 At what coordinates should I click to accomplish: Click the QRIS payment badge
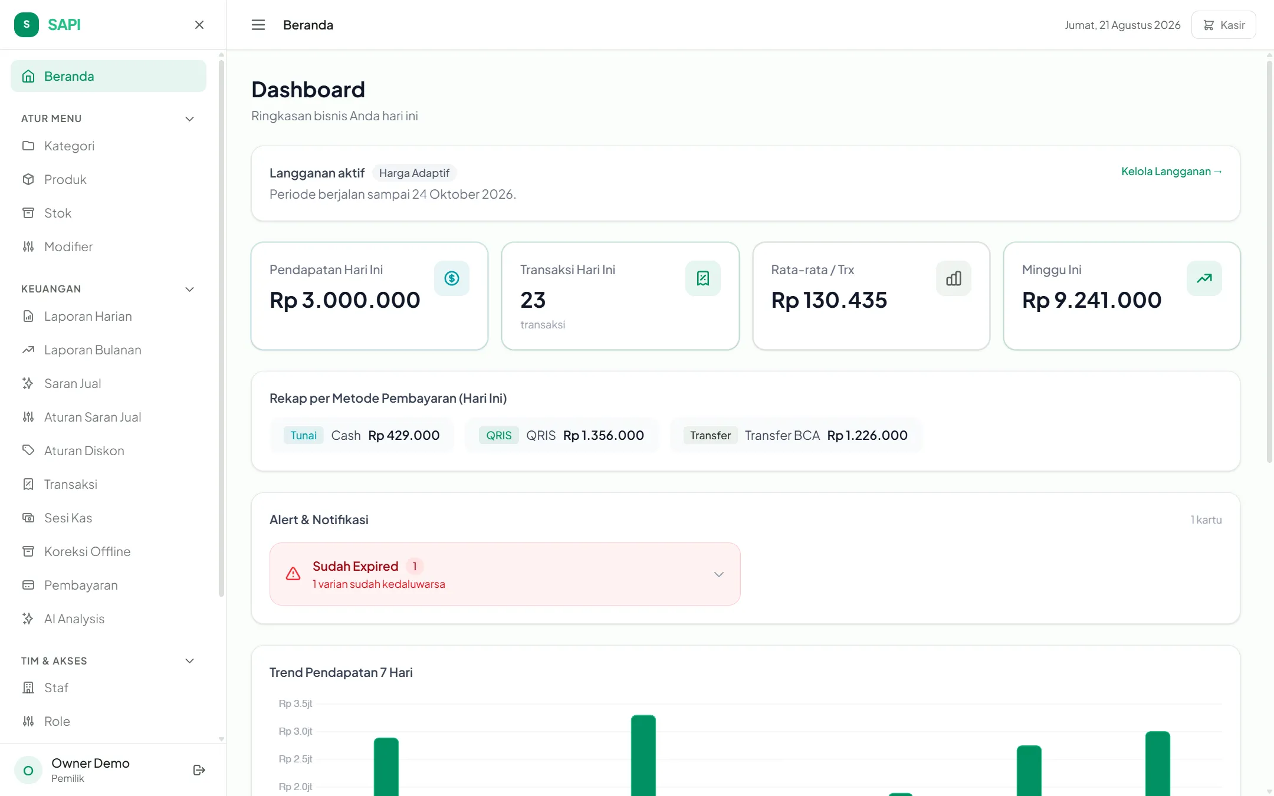pyautogui.click(x=499, y=435)
